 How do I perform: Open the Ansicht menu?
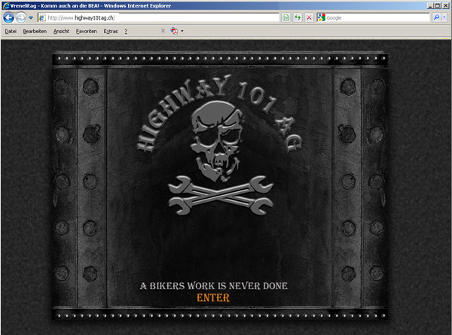click(61, 32)
